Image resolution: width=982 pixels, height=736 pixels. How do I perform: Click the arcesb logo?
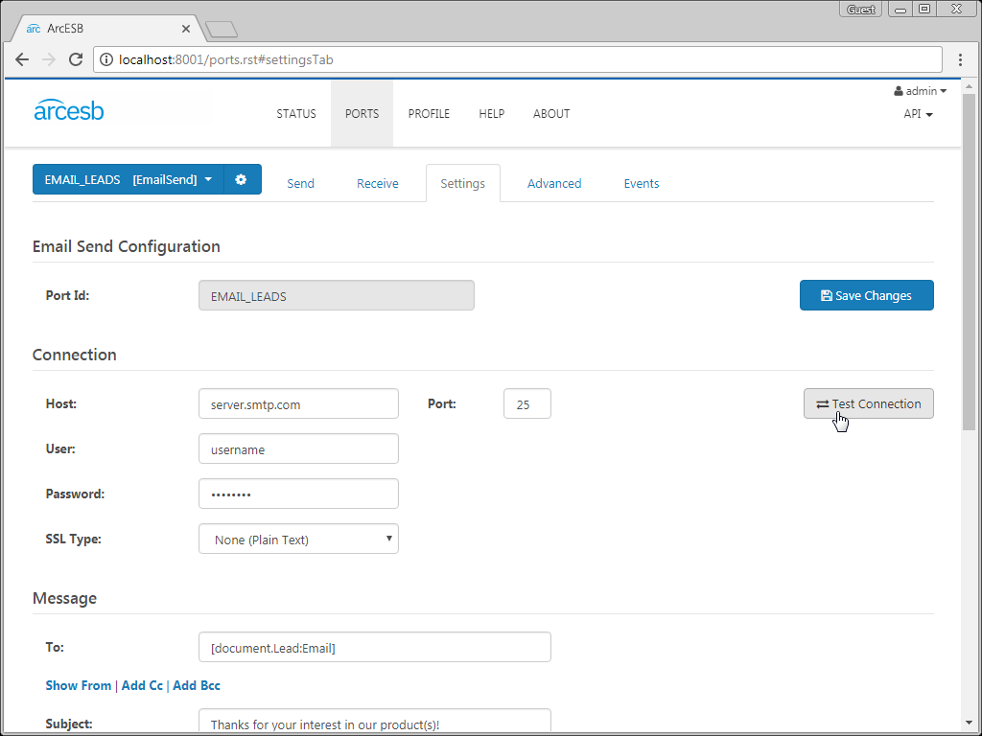69,111
